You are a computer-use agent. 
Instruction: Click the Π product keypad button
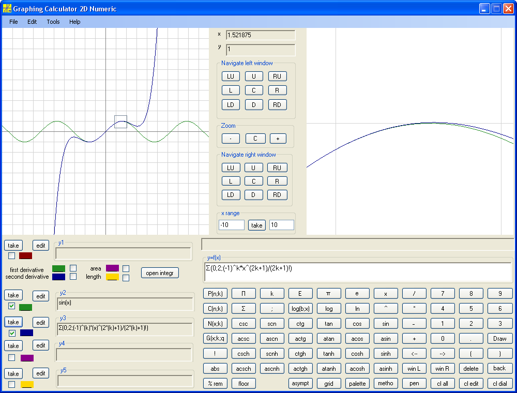click(x=244, y=293)
